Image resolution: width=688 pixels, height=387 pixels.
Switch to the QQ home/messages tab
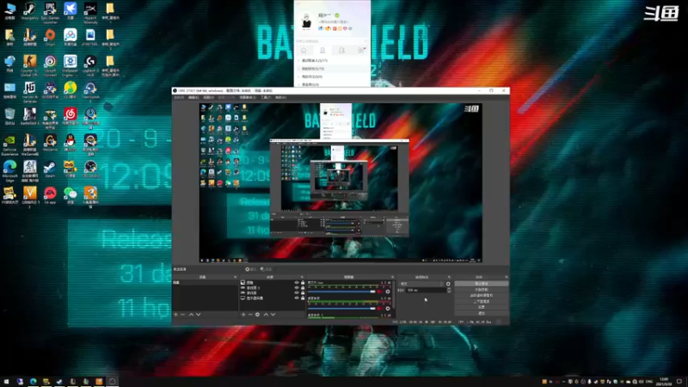[x=304, y=51]
